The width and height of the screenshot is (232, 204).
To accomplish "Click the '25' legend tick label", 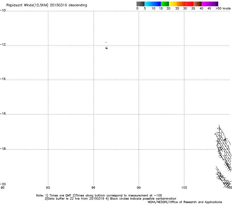I will 177,8.
